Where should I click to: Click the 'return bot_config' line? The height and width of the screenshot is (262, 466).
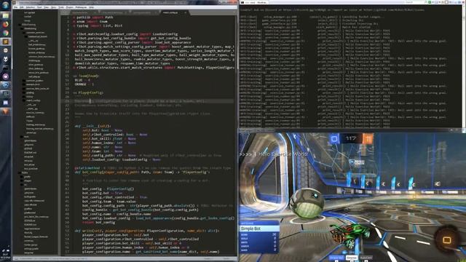click(x=99, y=222)
